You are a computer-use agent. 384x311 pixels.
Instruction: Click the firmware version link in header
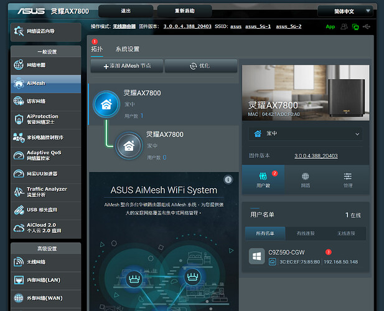[187, 27]
